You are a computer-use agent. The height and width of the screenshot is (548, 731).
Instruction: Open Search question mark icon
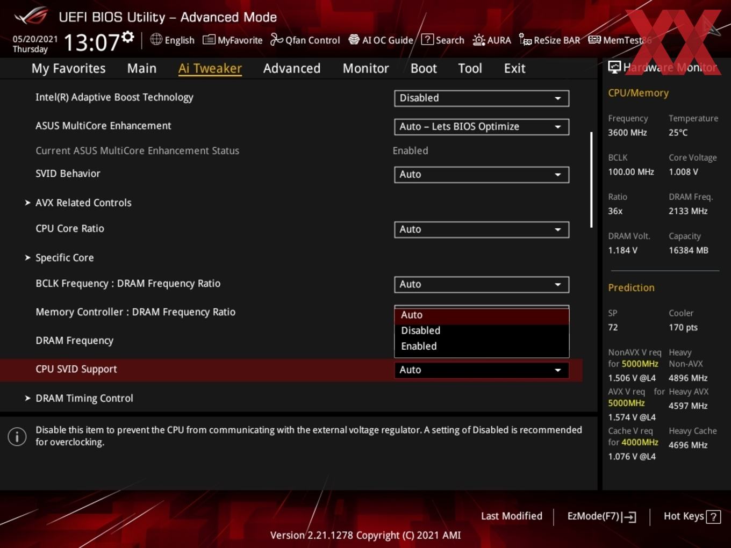click(x=427, y=39)
